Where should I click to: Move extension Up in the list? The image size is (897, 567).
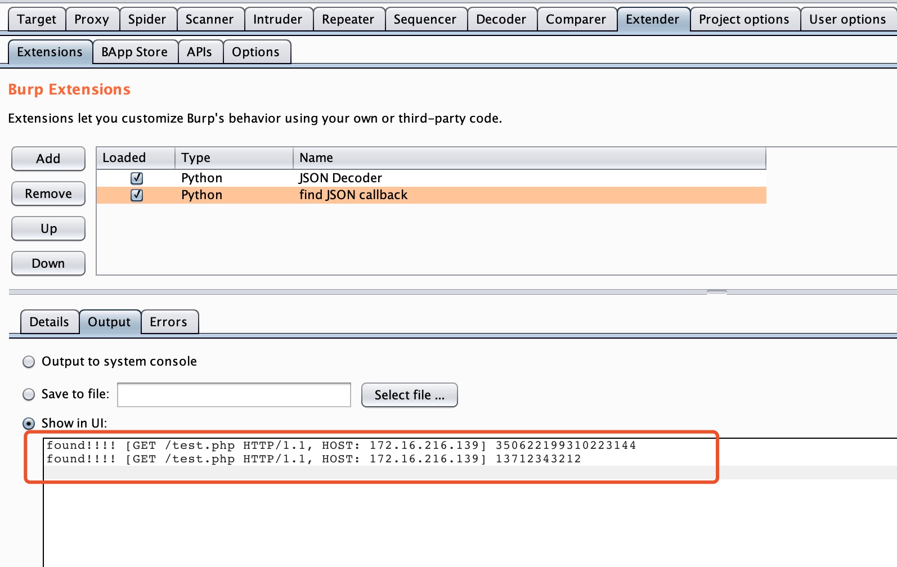(x=48, y=228)
